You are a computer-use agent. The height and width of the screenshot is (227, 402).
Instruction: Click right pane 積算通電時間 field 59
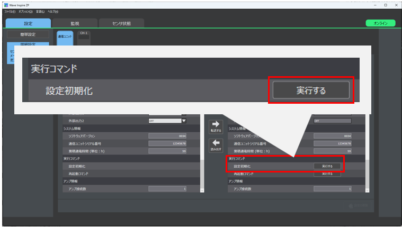click(333, 151)
